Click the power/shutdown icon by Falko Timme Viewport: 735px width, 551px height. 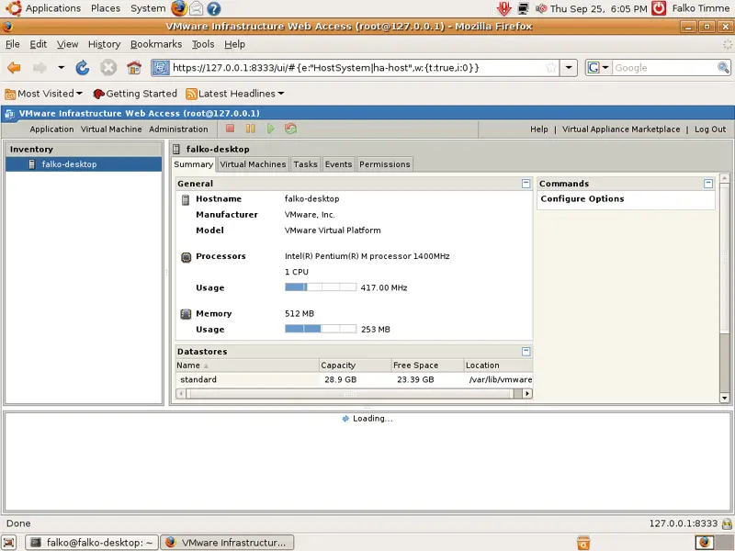[659, 8]
